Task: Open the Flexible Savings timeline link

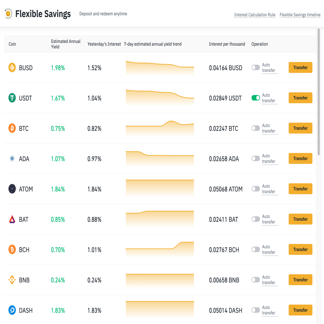Action: (300, 15)
